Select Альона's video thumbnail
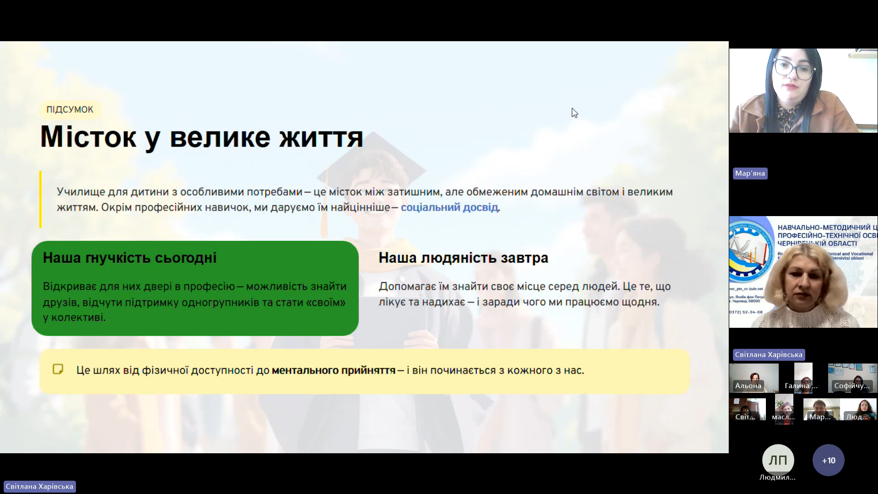878x494 pixels. click(754, 378)
